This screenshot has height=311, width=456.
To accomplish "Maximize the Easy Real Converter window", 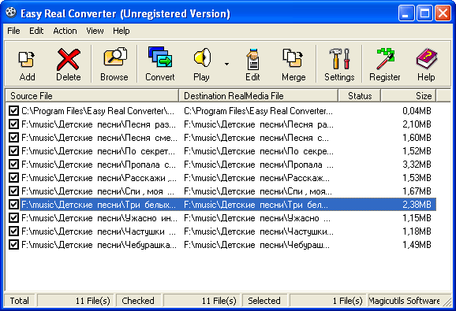I will tap(424, 13).
